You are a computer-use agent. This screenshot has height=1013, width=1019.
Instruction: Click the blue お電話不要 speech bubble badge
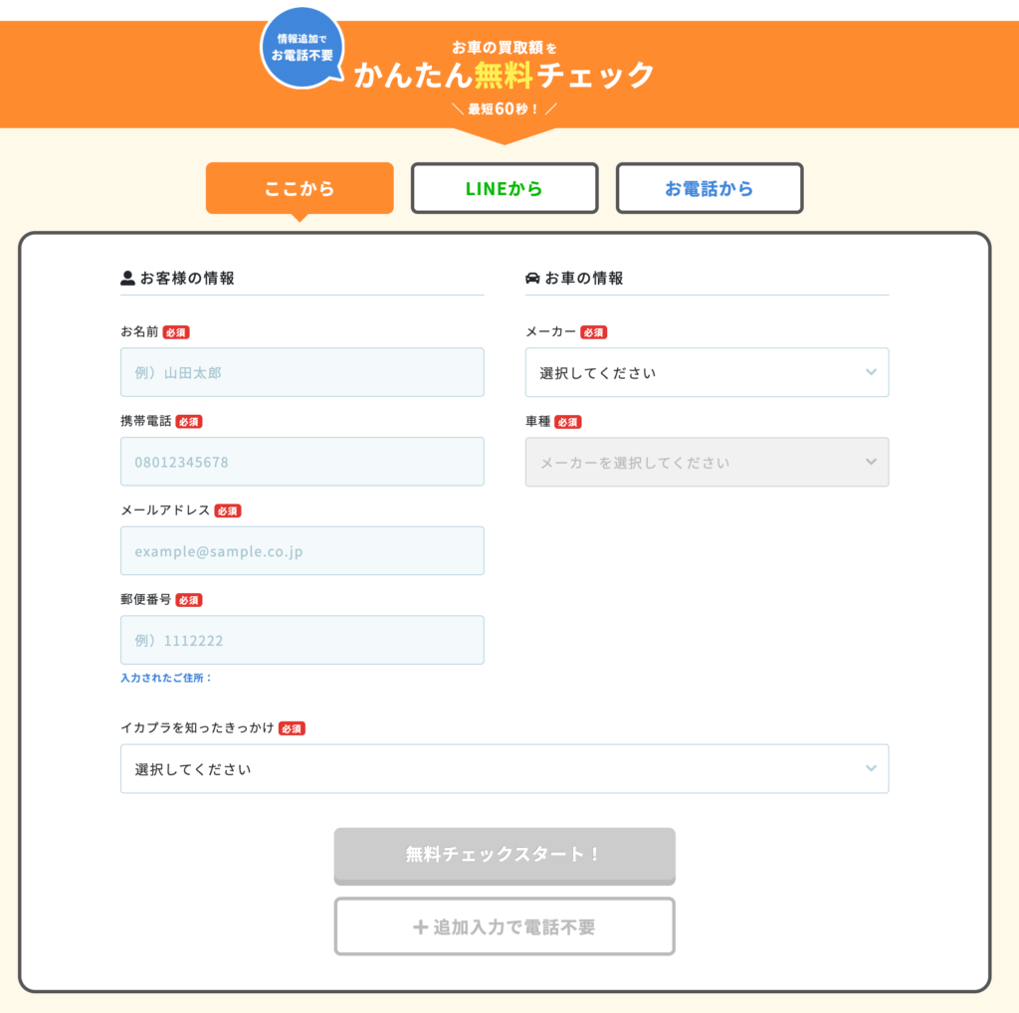301,47
